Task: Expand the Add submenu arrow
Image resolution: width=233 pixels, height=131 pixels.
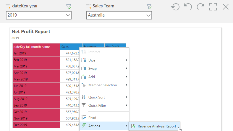Action: 126,77
